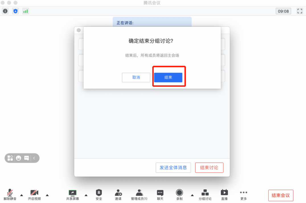The height and width of the screenshot is (203, 306).
Task: Click the Invite (邀请) icon
Action: pyautogui.click(x=118, y=195)
